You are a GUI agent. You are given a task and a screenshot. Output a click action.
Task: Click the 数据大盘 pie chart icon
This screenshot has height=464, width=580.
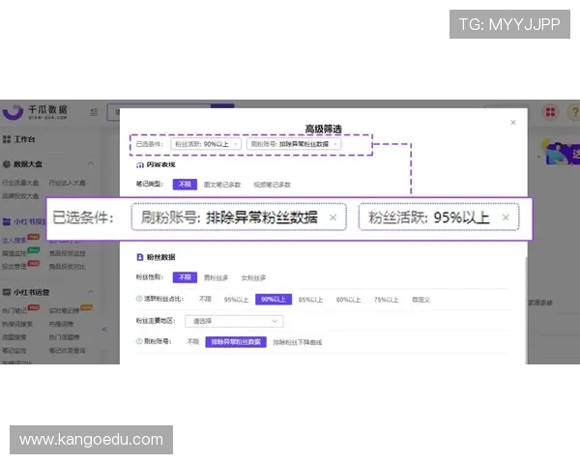tap(7, 164)
